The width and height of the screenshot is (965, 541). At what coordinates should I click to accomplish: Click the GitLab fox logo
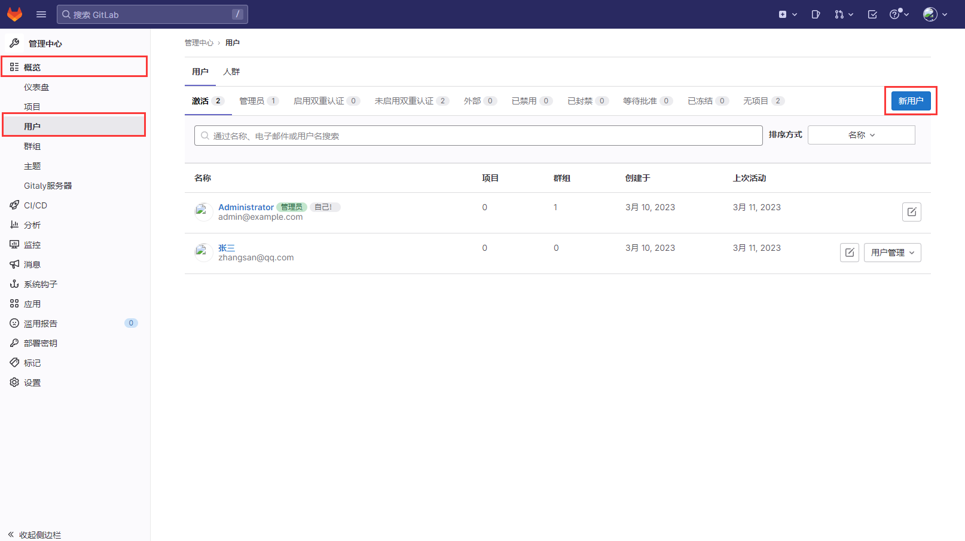[14, 14]
